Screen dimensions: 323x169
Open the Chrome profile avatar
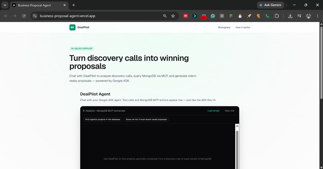tap(309, 16)
